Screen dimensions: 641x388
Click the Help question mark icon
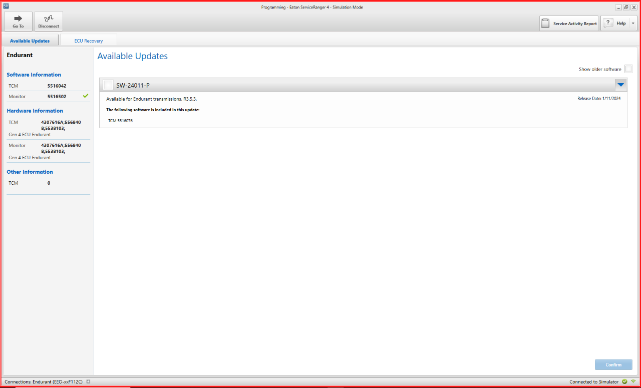point(608,23)
